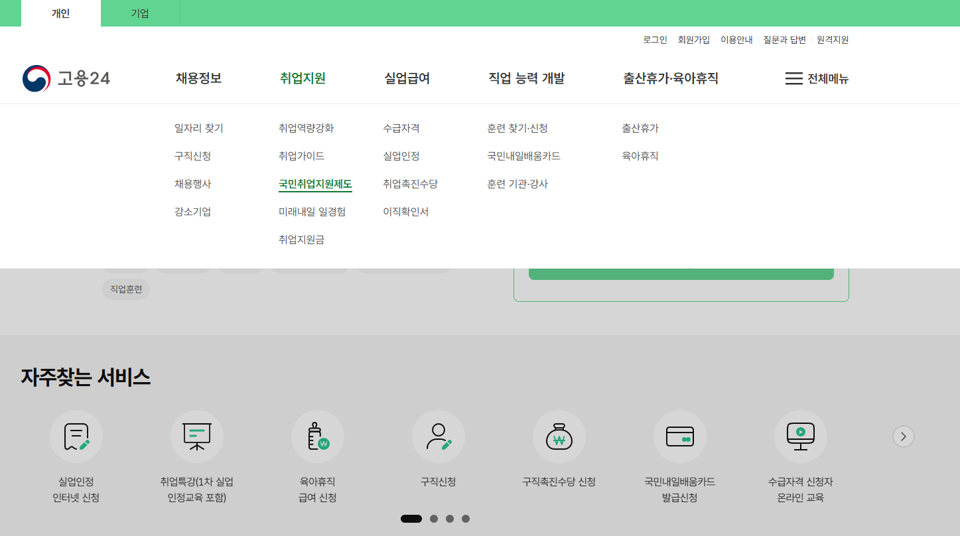Open the 채용정보 menu
Image resolution: width=960 pixels, height=536 pixels.
coord(197,78)
